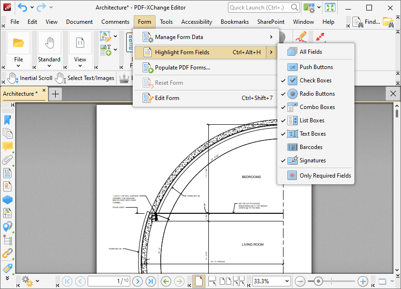Open the Bookmarks menu
Screen dimensions: 401x289
tap(235, 22)
